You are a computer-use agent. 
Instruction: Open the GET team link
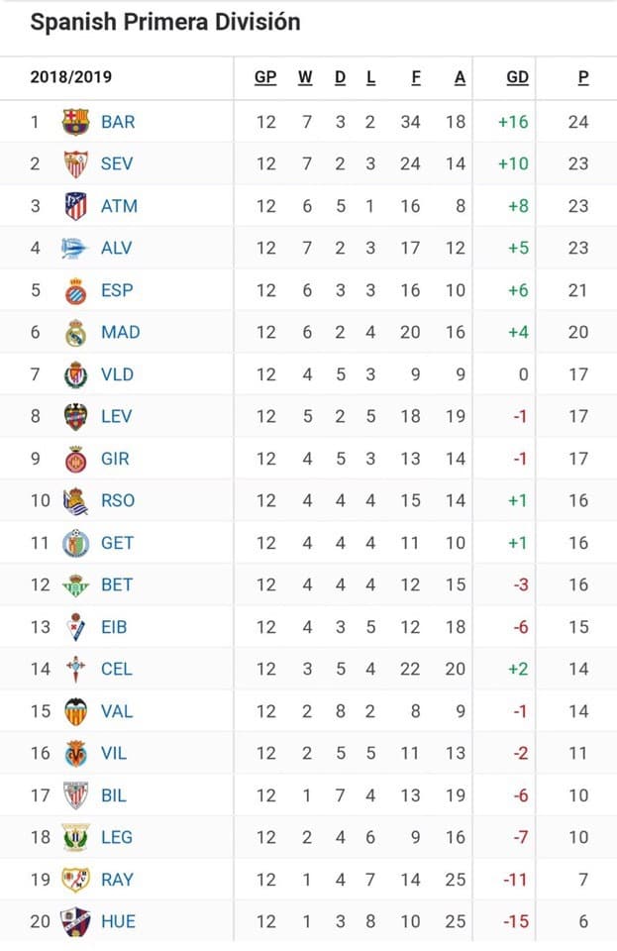point(117,543)
